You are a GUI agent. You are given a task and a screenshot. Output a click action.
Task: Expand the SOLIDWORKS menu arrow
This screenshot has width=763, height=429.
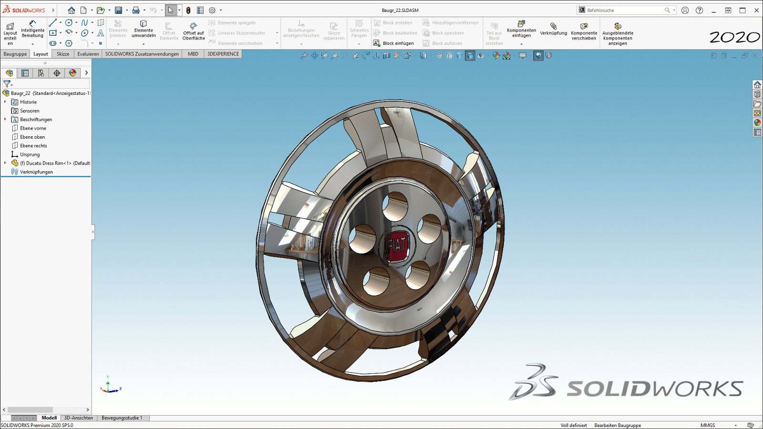click(x=53, y=10)
